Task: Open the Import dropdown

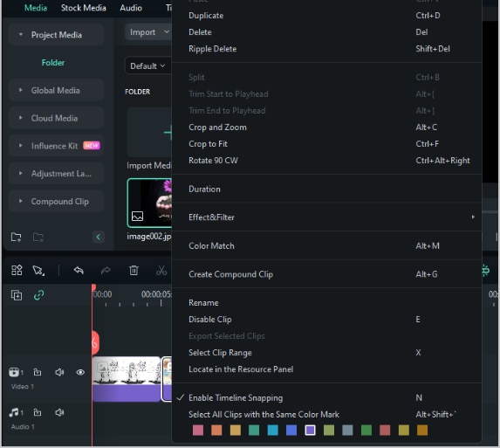Action: tap(148, 32)
